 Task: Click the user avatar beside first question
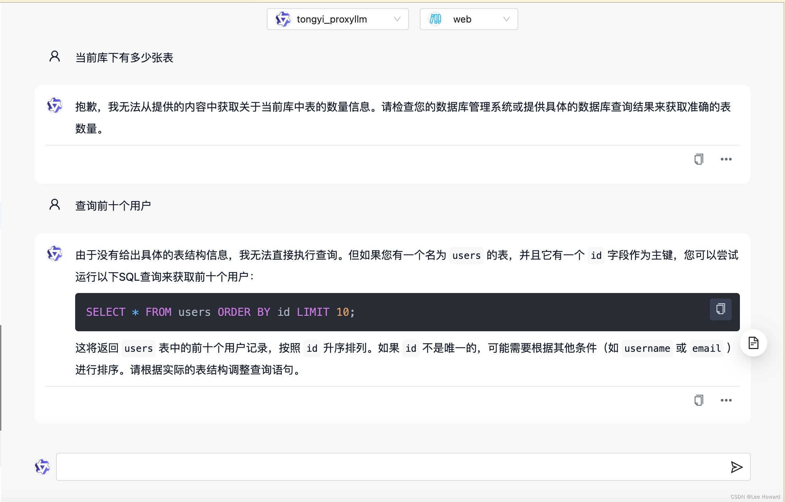click(55, 56)
